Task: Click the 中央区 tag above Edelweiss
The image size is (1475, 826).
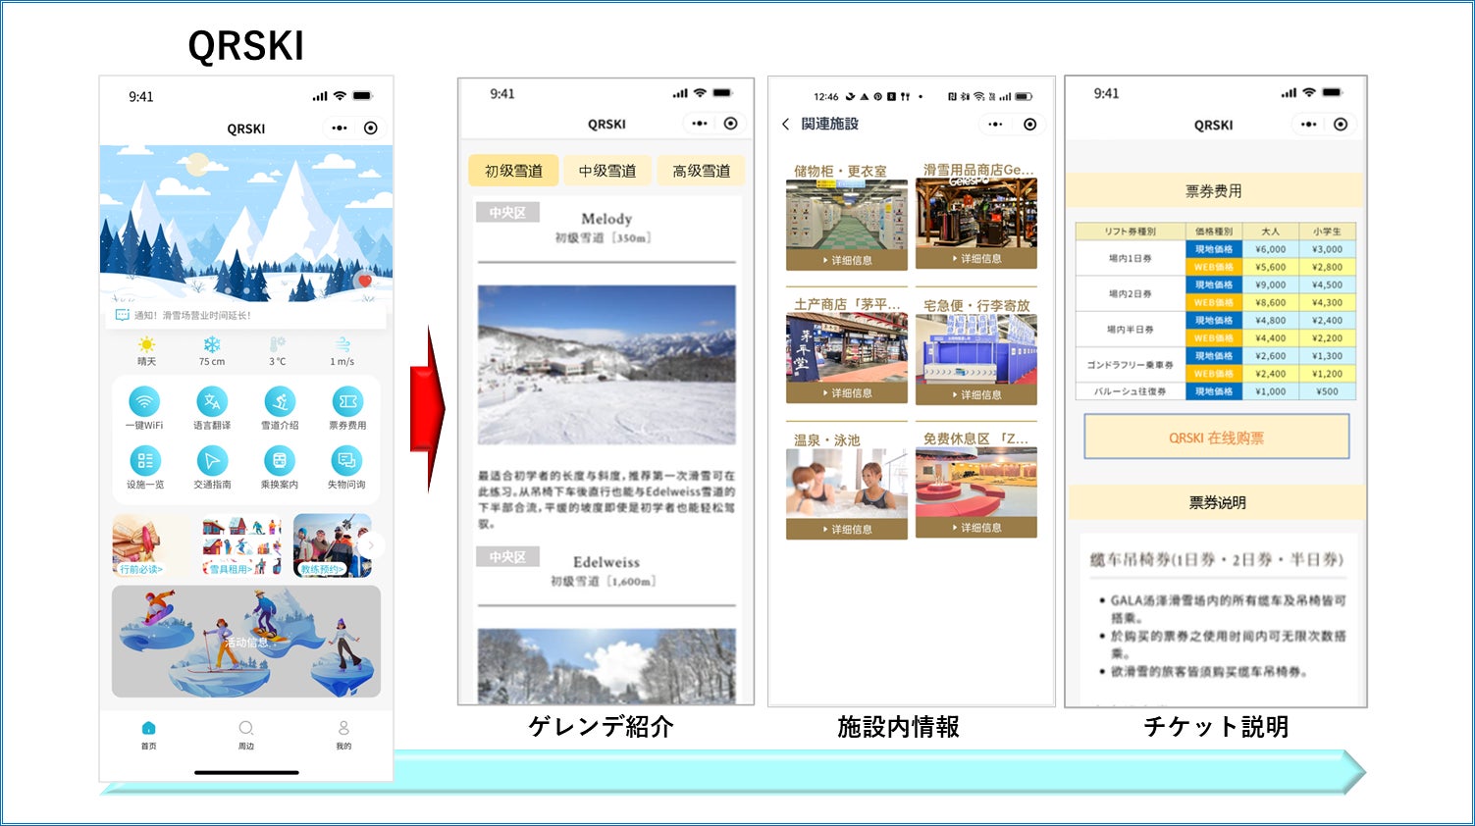Action: 507,557
